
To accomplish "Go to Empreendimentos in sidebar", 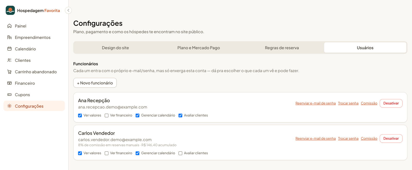I will click(34, 37).
